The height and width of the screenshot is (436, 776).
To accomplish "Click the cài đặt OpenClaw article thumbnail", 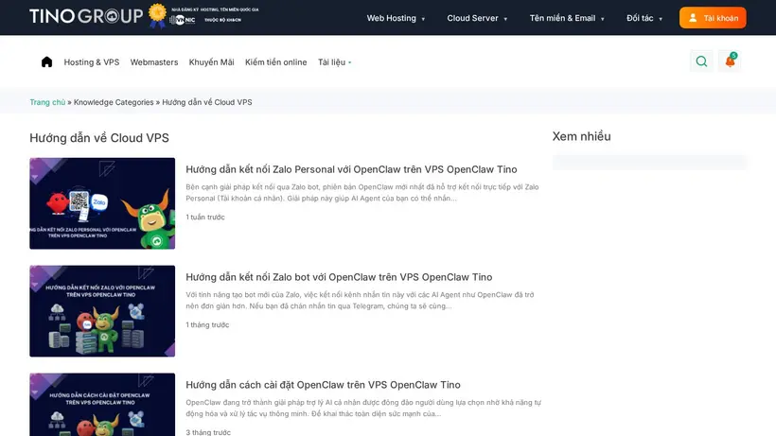I will pos(102,405).
